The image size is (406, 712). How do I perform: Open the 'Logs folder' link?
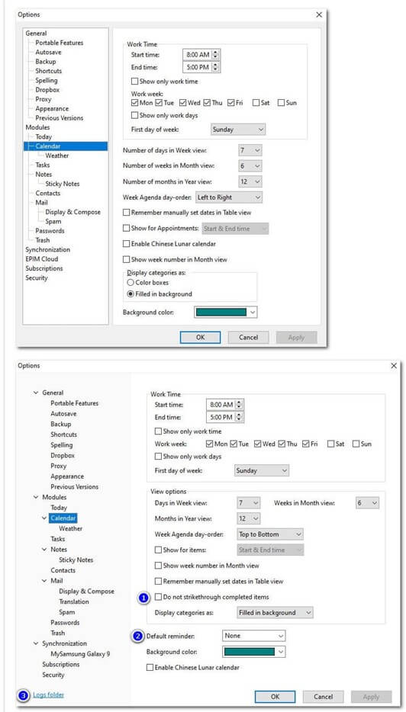coord(49,694)
